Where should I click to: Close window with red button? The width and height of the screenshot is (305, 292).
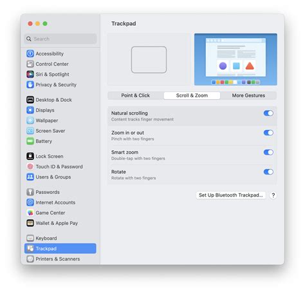[x=30, y=24]
